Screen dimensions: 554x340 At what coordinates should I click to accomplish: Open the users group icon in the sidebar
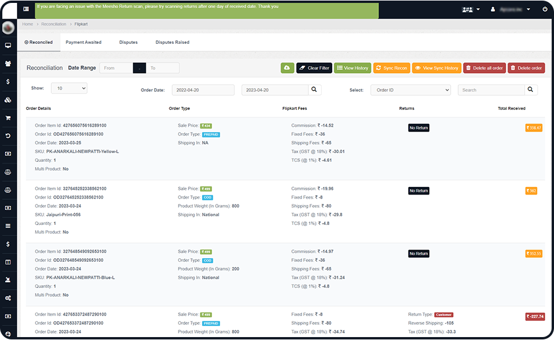point(8,64)
